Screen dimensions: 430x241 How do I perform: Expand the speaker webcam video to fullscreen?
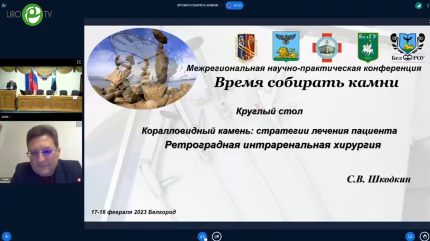tap(79, 124)
